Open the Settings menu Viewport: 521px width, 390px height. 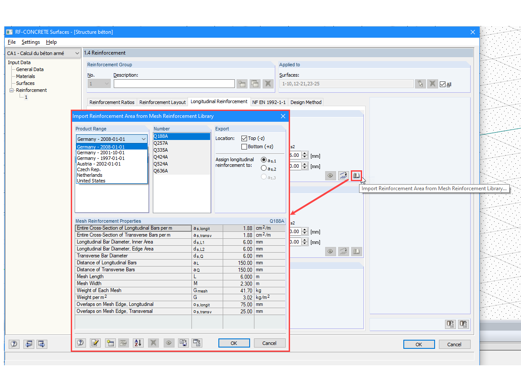point(31,42)
